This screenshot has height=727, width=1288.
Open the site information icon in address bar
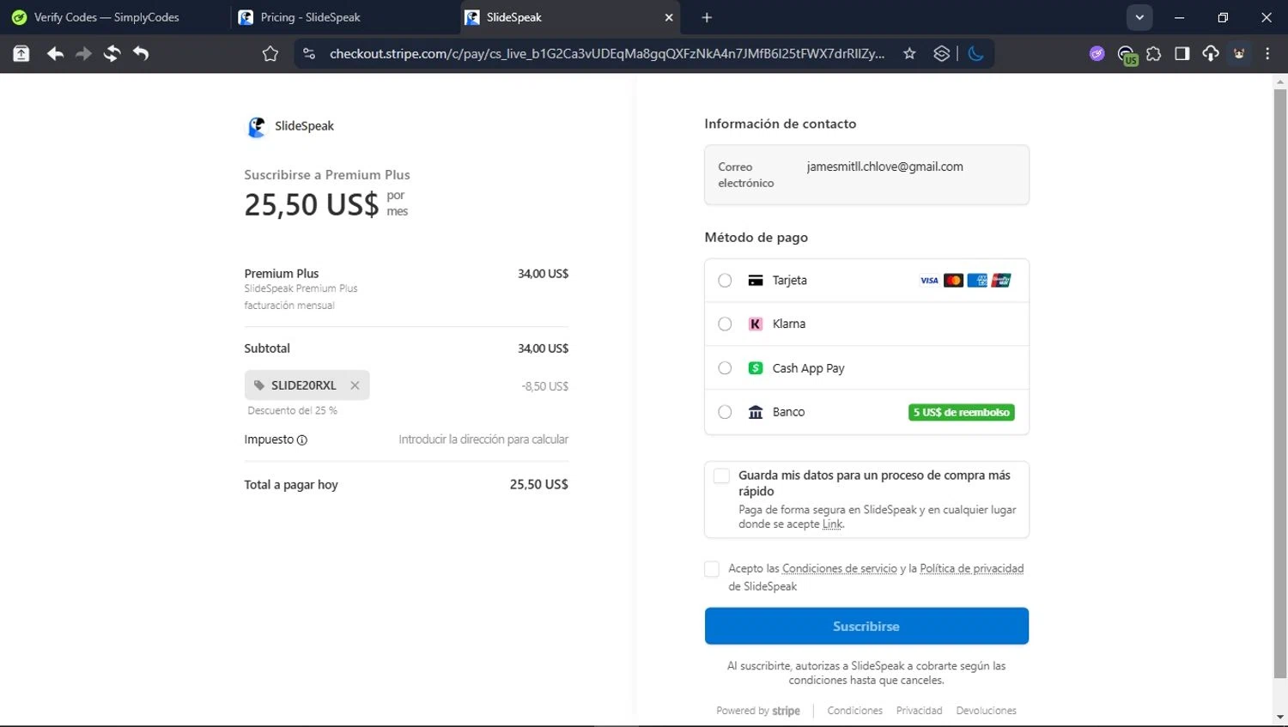coord(309,53)
